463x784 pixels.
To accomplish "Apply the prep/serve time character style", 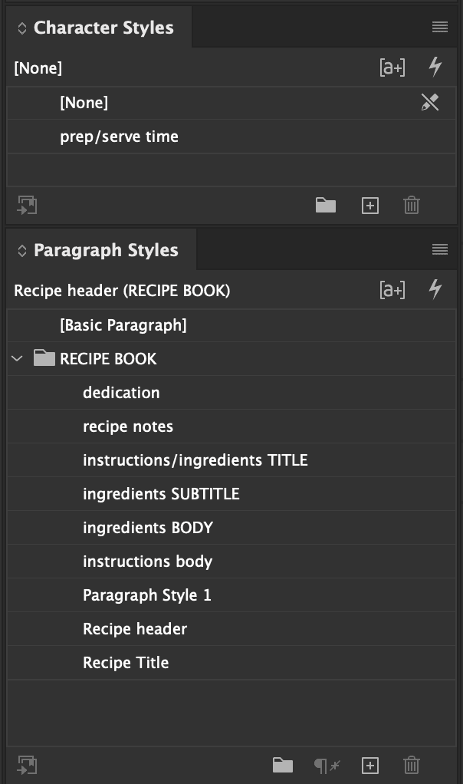I will (x=119, y=137).
